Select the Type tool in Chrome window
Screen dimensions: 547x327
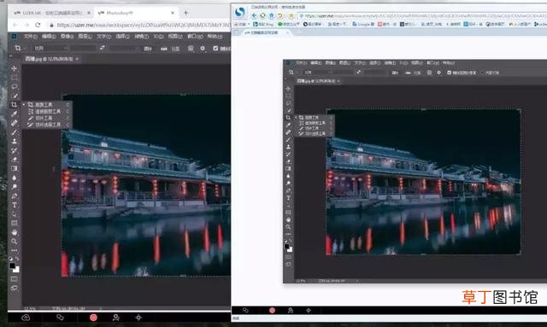15,205
